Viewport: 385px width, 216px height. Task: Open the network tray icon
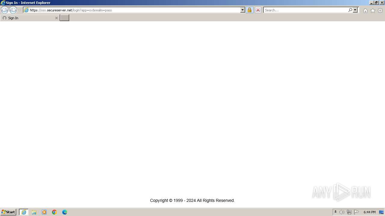pos(349,212)
